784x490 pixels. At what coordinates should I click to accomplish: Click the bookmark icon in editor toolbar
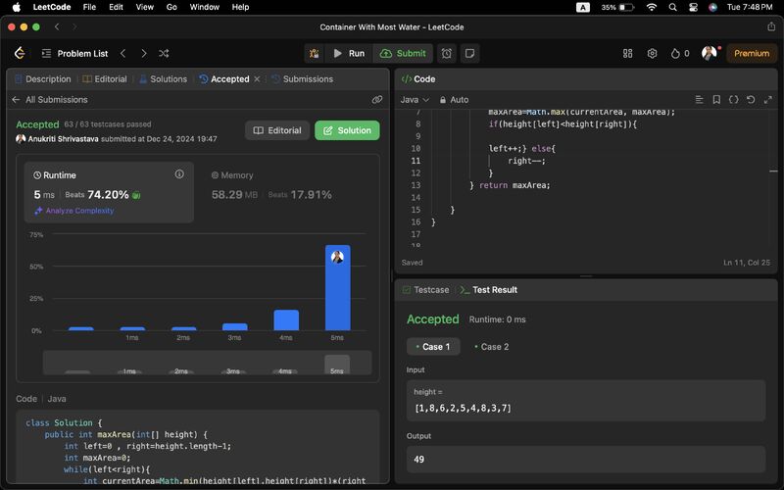click(x=716, y=100)
